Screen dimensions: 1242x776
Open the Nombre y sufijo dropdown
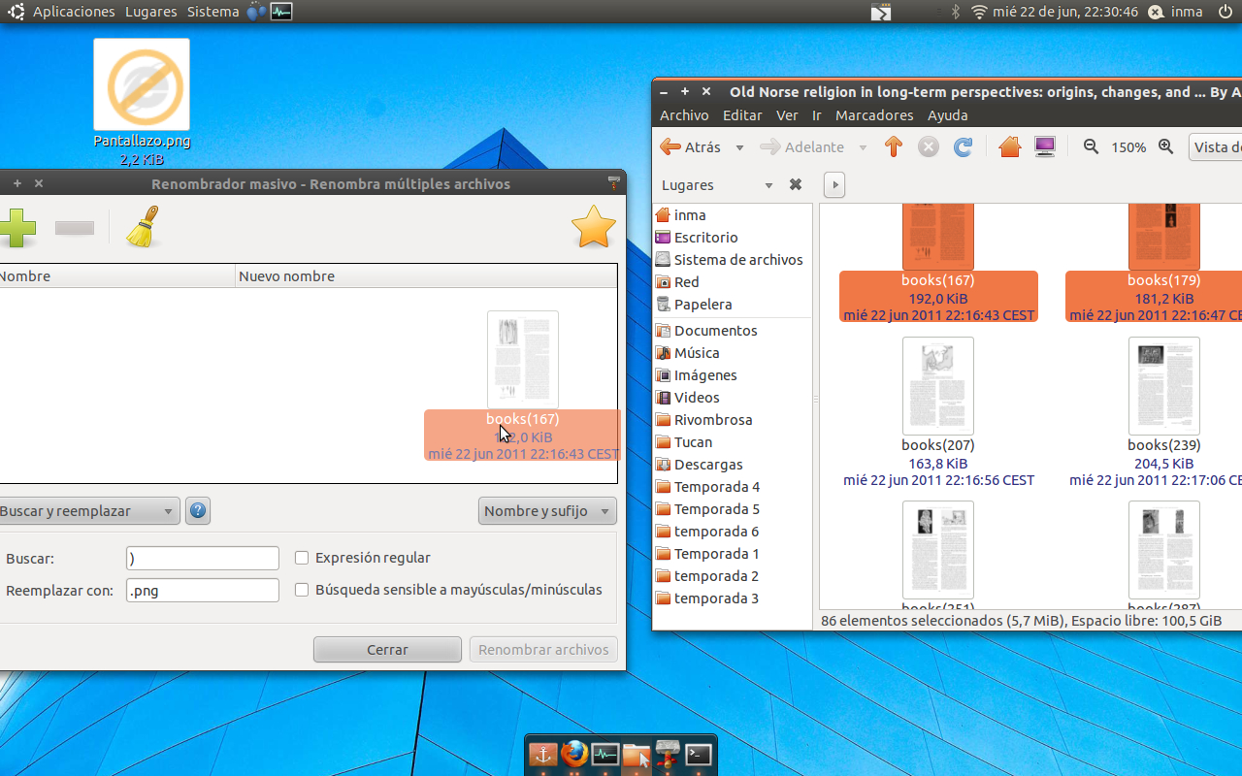click(547, 511)
